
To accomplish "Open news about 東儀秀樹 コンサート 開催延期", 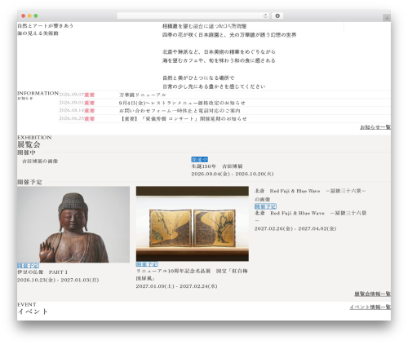I will 183,118.
